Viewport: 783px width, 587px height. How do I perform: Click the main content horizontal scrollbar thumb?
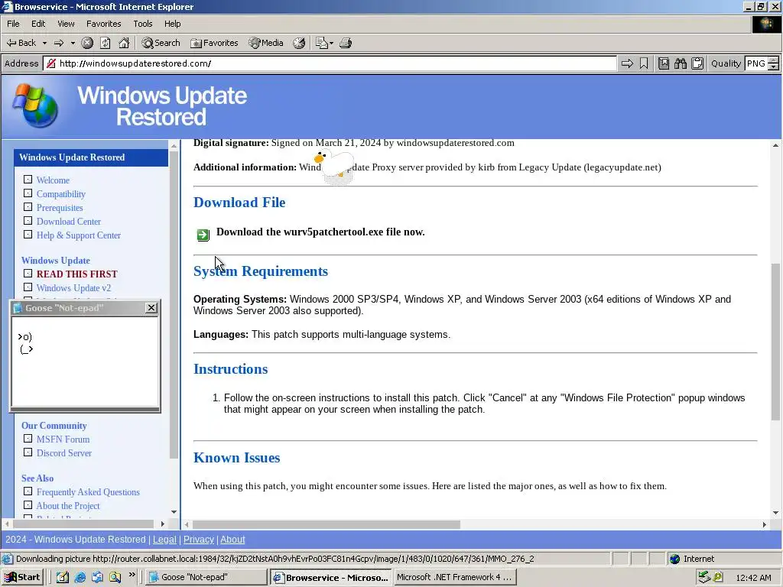tap(326, 524)
